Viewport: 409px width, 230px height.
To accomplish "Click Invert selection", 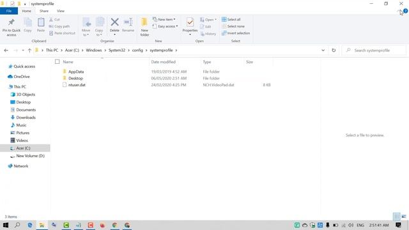I will (236, 33).
